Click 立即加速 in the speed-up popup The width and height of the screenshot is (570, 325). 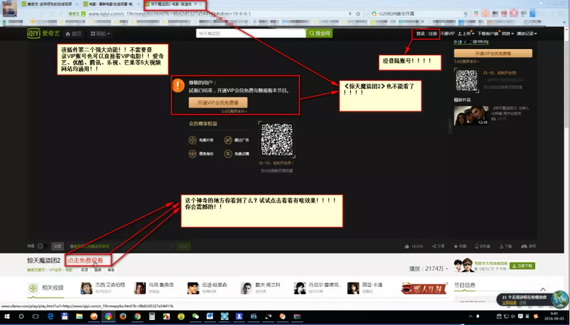509,302
